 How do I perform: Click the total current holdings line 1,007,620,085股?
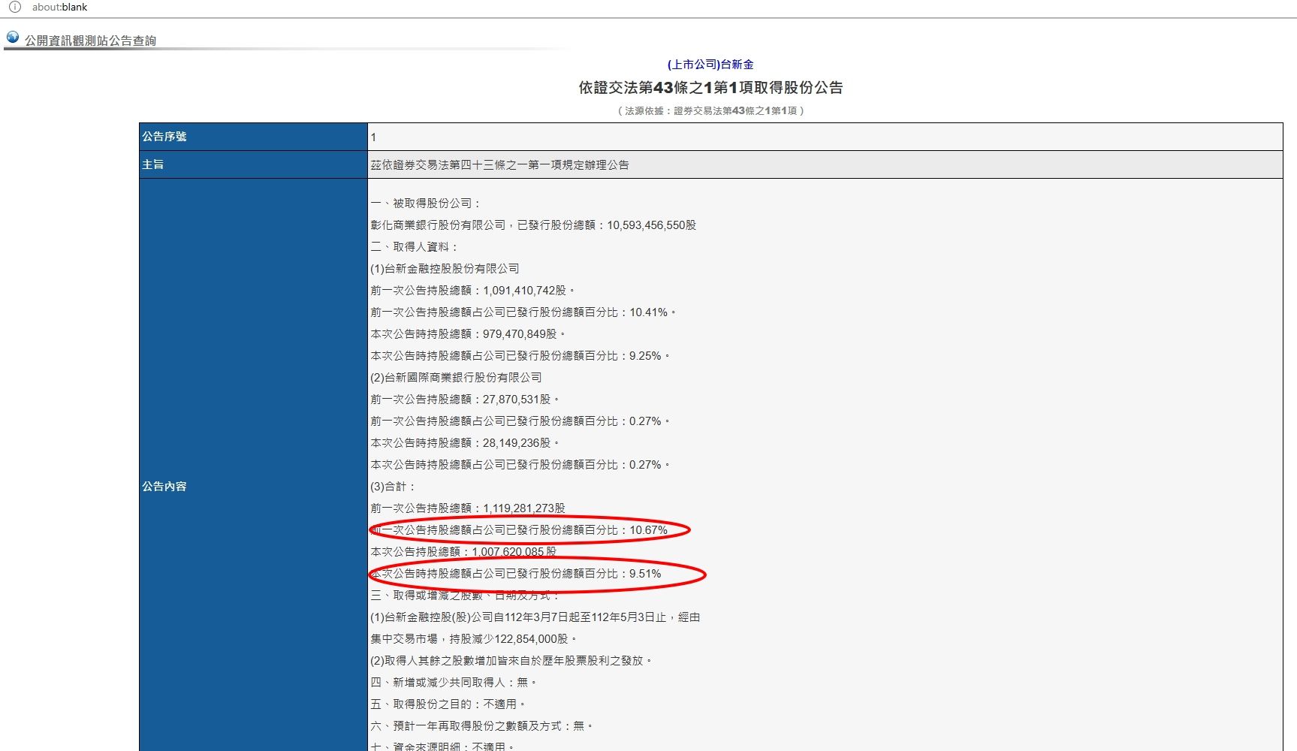click(463, 551)
